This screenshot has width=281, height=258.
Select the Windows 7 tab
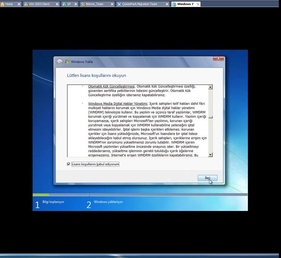pyautogui.click(x=185, y=4)
